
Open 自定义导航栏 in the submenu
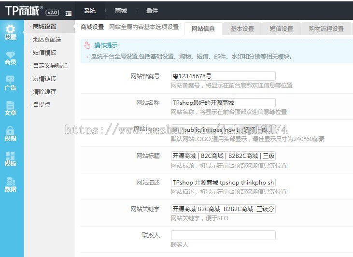pyautogui.click(x=50, y=66)
